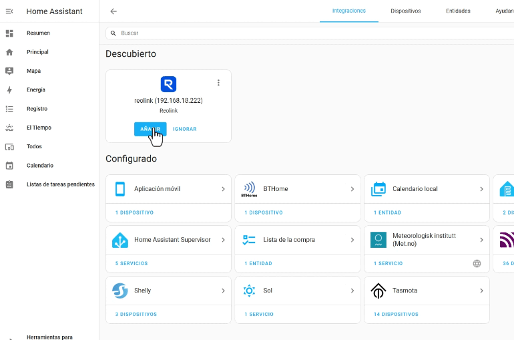The height and width of the screenshot is (340, 514).
Task: Click IGNORAR on reolink card
Action: (185, 129)
